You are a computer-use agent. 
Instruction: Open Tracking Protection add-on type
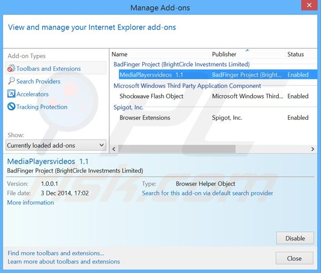[x=42, y=107]
